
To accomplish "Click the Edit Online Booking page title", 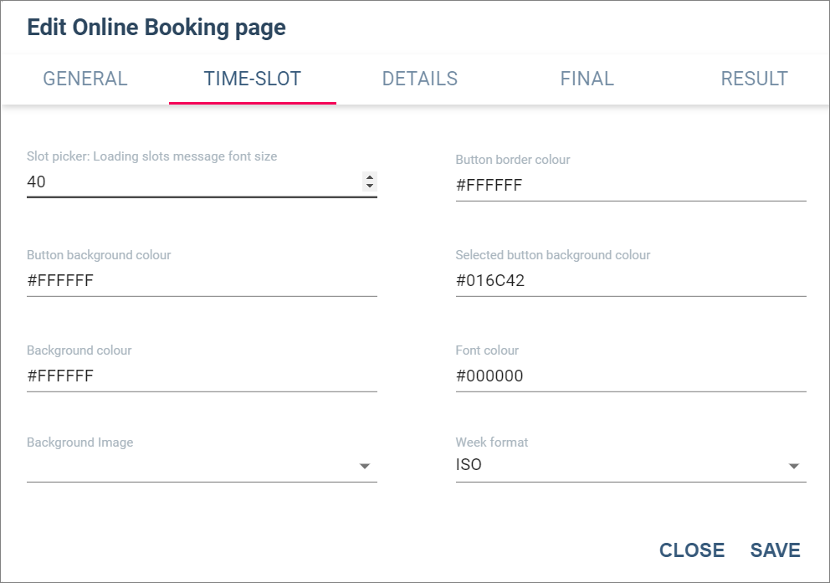I will pyautogui.click(x=156, y=28).
